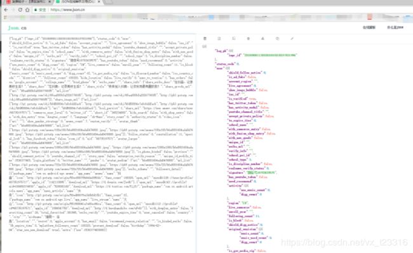Click the copy icon in the JSON viewer toolbar
Image resolution: width=413 pixels, height=253 pixels.
pyautogui.click(x=277, y=39)
